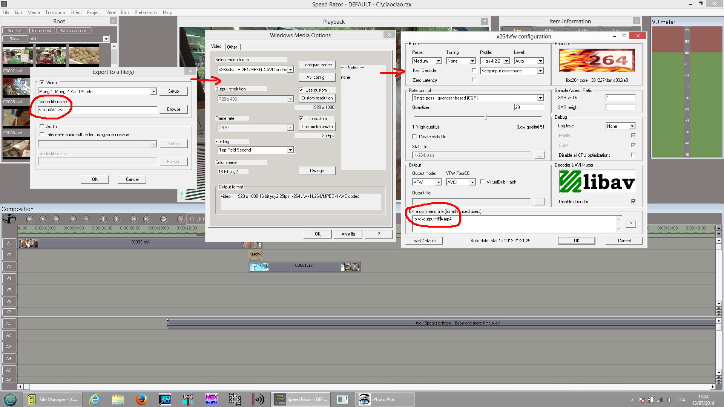Click the zoom out minus icon
Screen dimensions: 724x407
point(86,219)
